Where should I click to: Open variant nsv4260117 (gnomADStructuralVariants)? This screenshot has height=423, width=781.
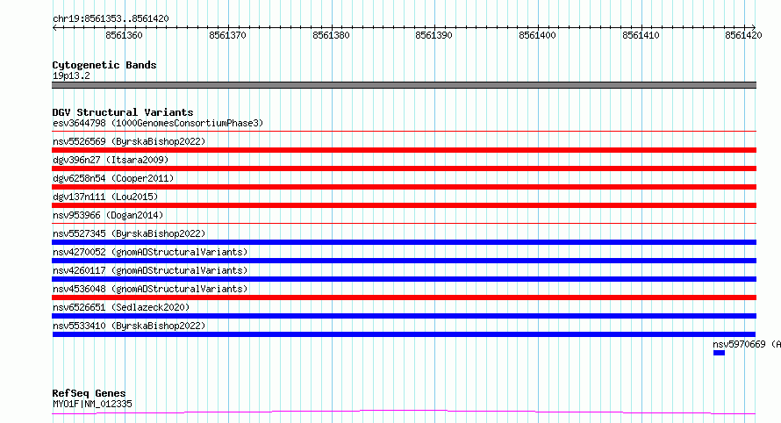(x=150, y=270)
